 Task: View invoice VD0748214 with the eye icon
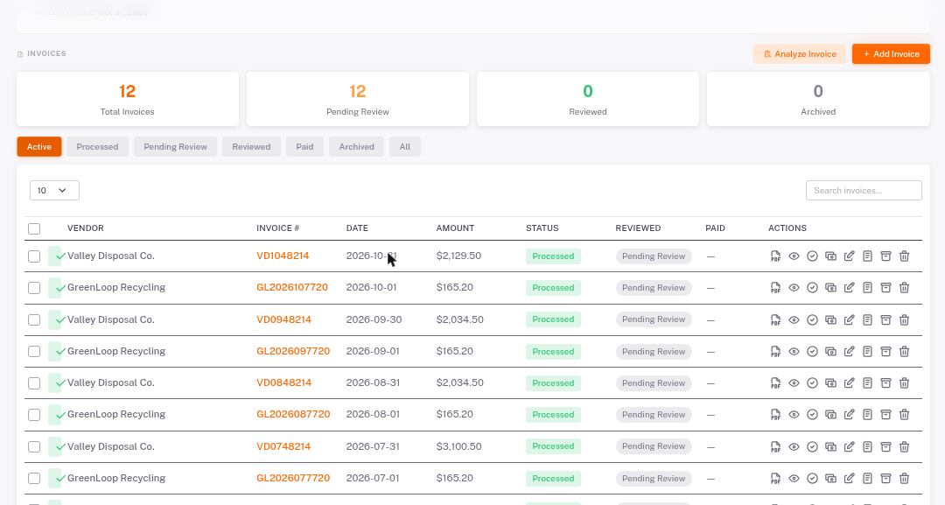pos(794,446)
